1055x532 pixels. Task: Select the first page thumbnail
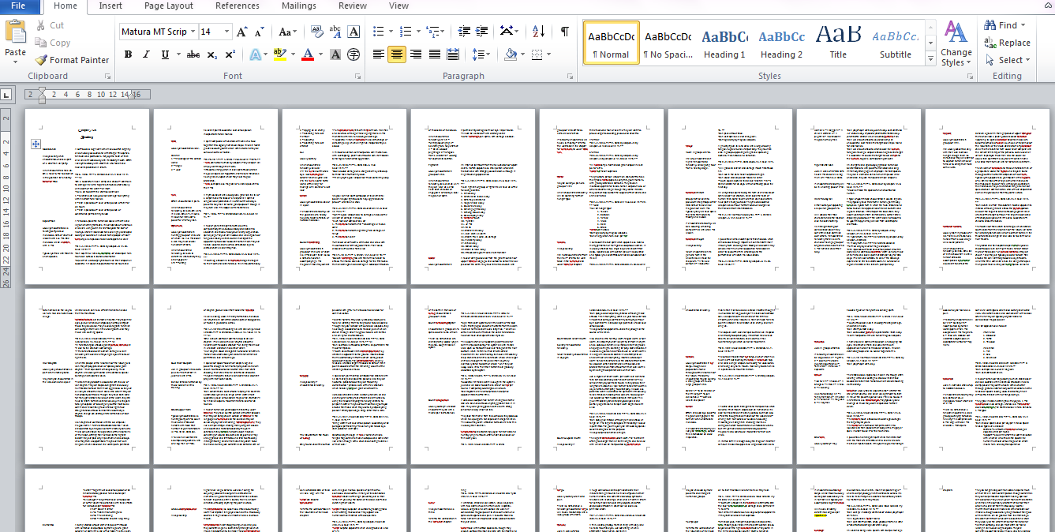(x=87, y=197)
